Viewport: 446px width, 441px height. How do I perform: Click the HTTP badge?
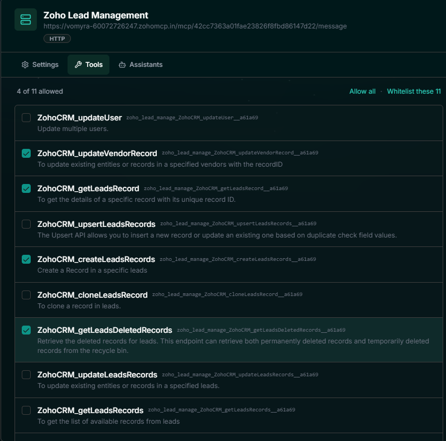coord(57,38)
